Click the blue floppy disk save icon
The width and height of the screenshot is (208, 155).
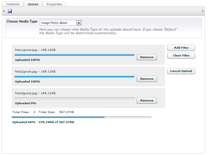click(10, 11)
